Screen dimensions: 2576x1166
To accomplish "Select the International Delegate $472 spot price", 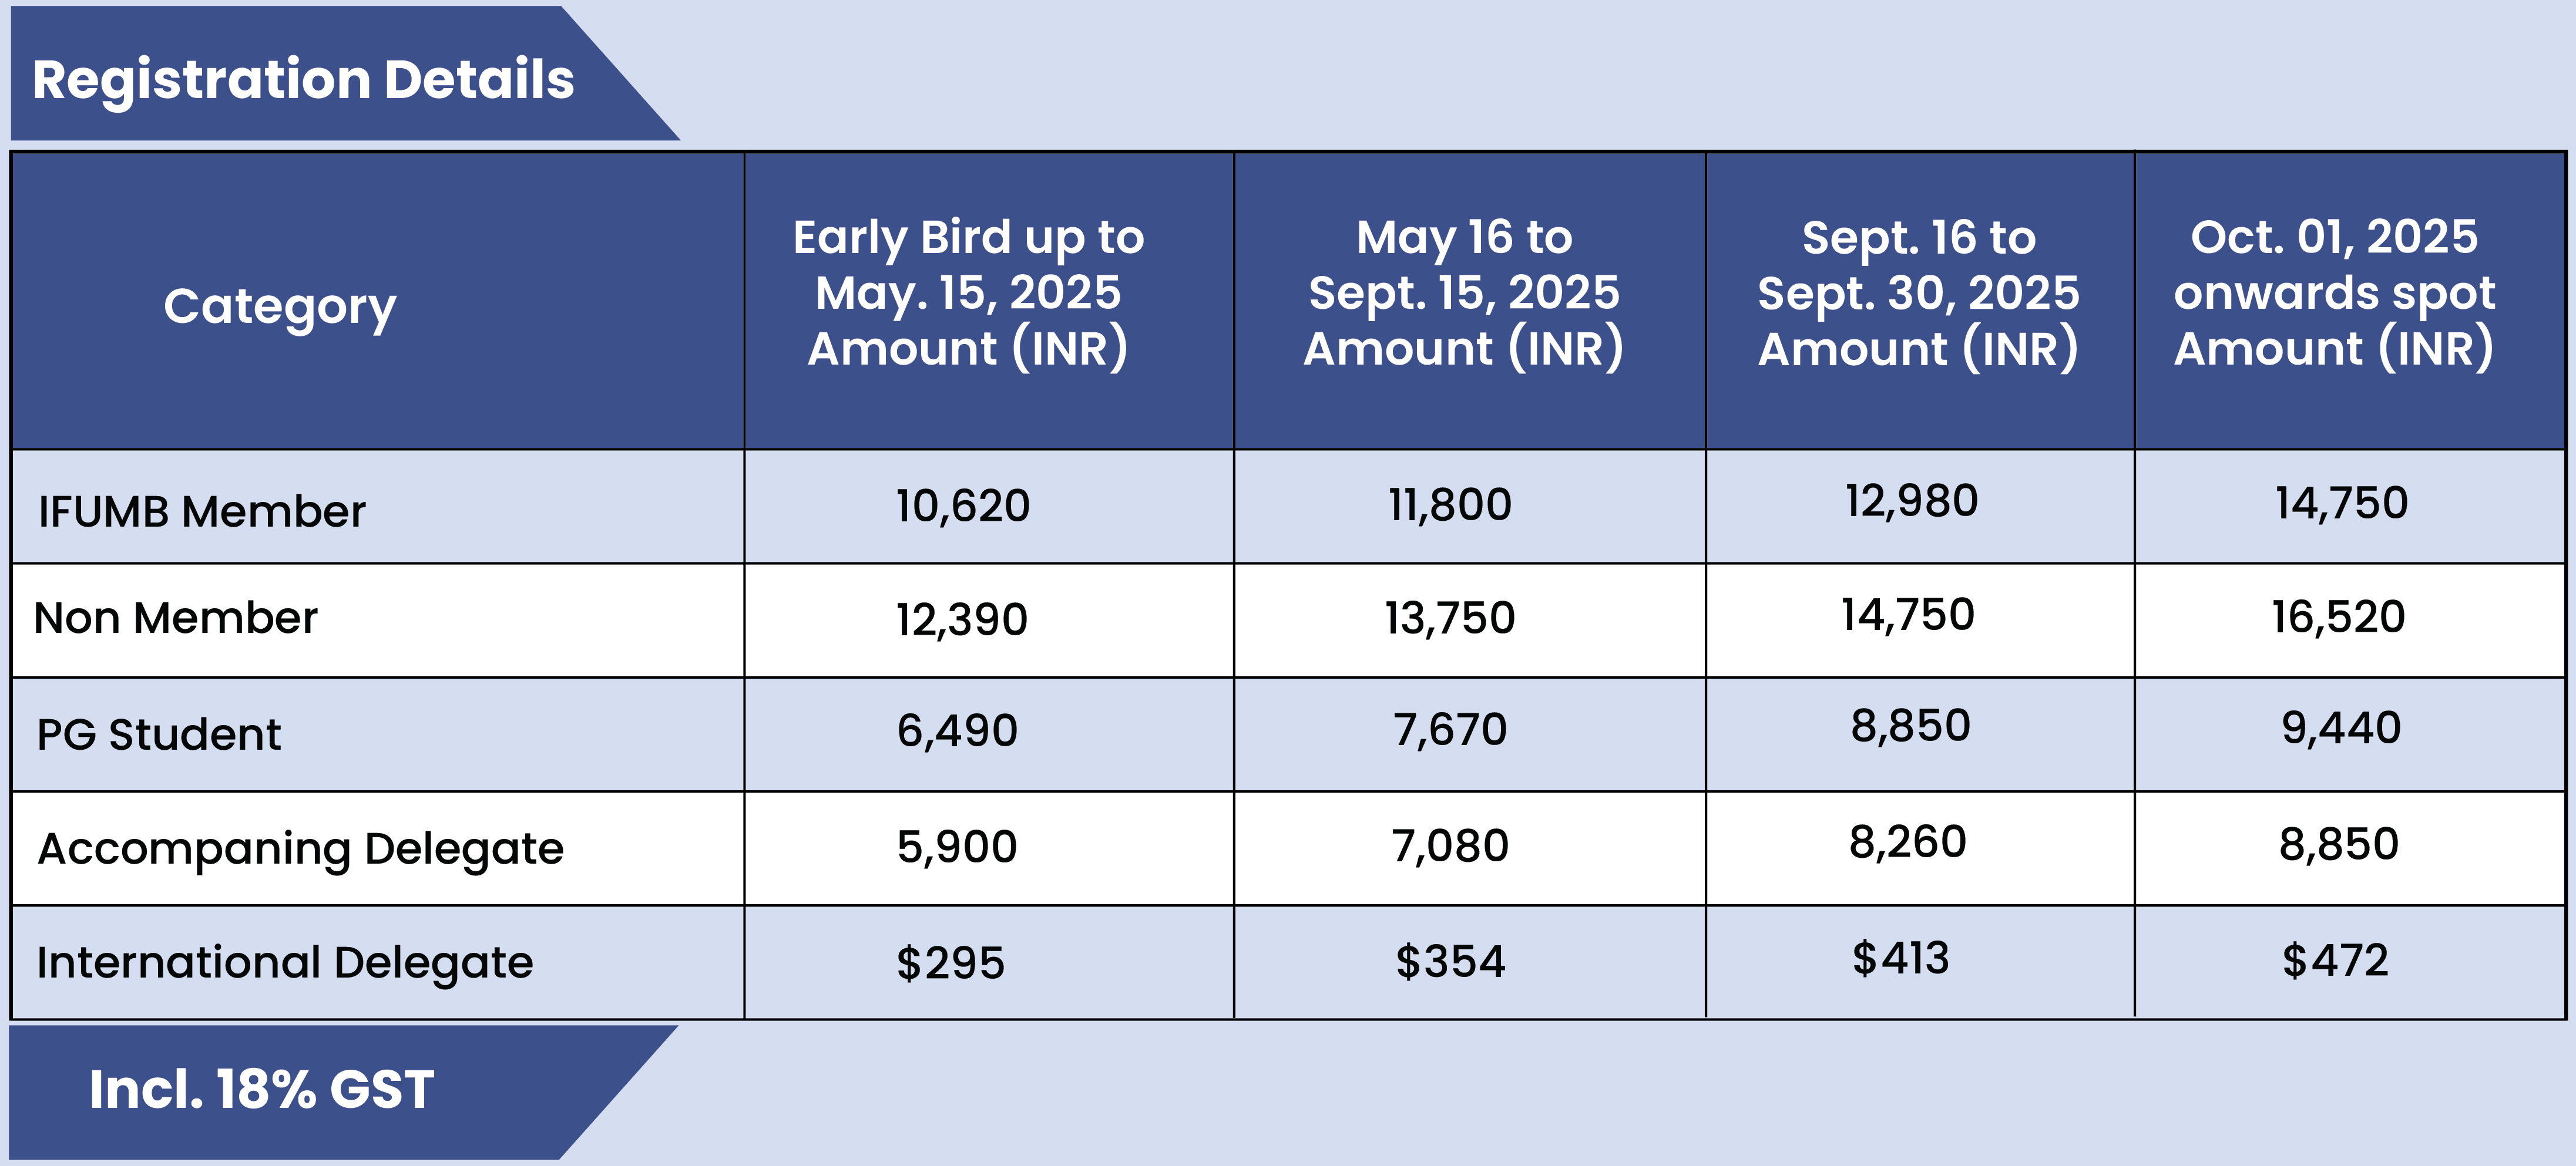I will (2334, 961).
